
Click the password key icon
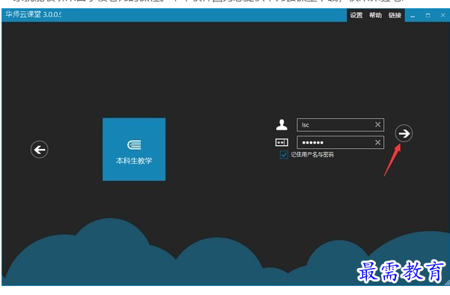point(282,142)
